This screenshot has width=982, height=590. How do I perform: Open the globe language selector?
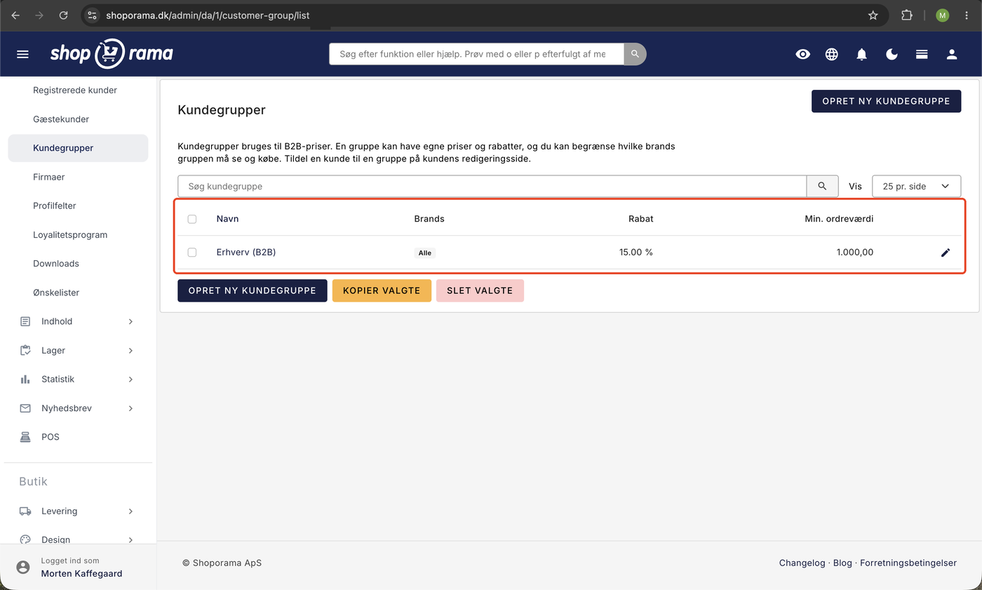[832, 54]
